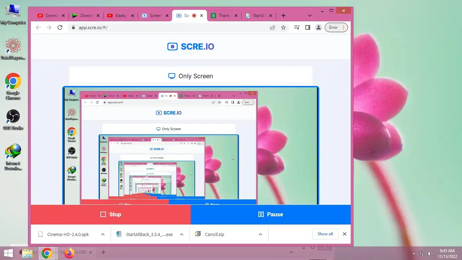The width and height of the screenshot is (462, 260).
Task: Open the clock showing 8:45 AM
Action: click(447, 254)
